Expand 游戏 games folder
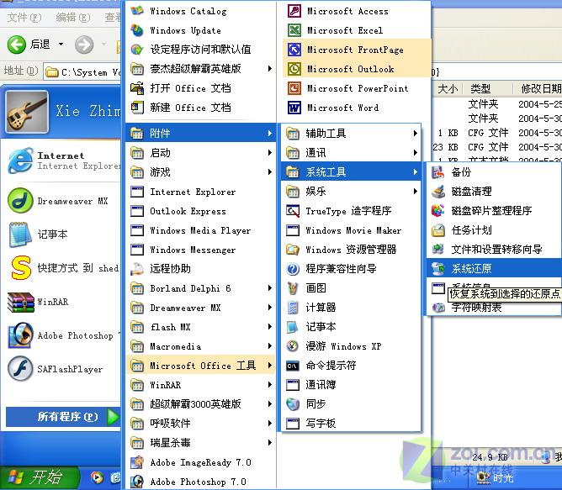This screenshot has width=562, height=490. click(201, 172)
